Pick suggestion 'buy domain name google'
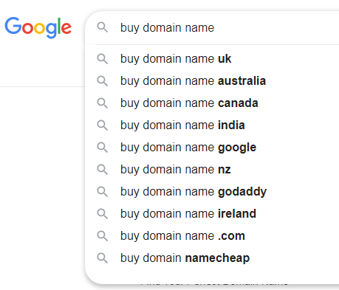Screen dimensions: 339x290 [x=212, y=148]
